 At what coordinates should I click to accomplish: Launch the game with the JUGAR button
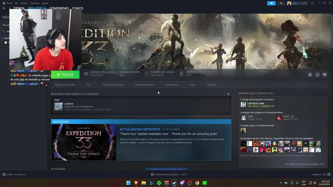tap(65, 75)
